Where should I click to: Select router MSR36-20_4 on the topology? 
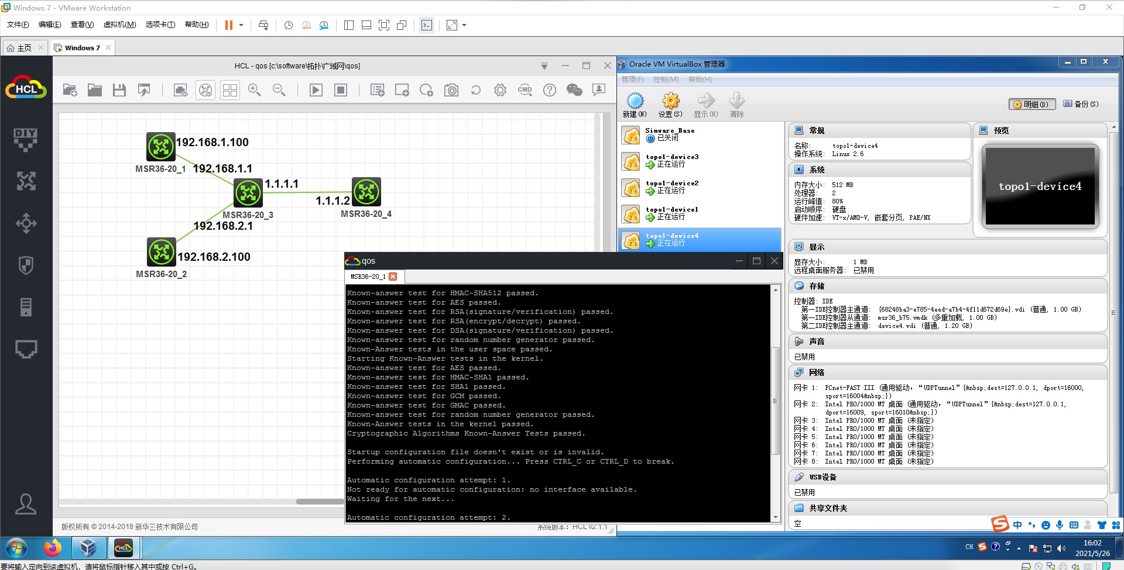point(366,192)
